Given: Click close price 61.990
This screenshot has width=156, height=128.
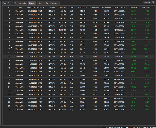Looking at the screenshot, I should (107, 68).
